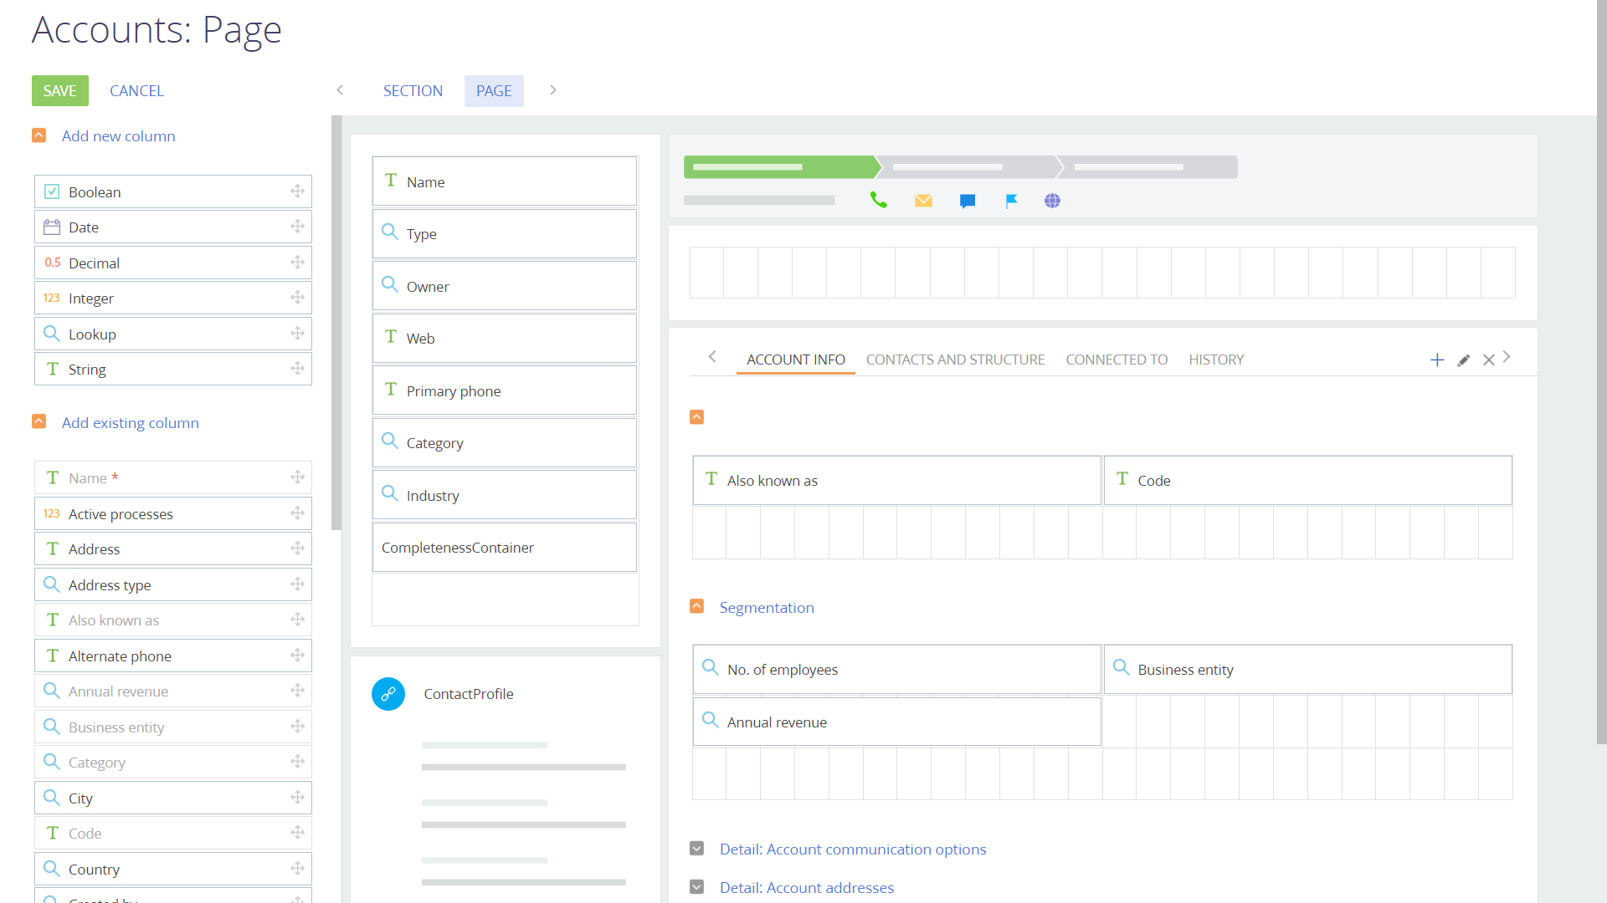This screenshot has width=1607, height=903.
Task: Click the email envelope icon
Action: point(923,200)
